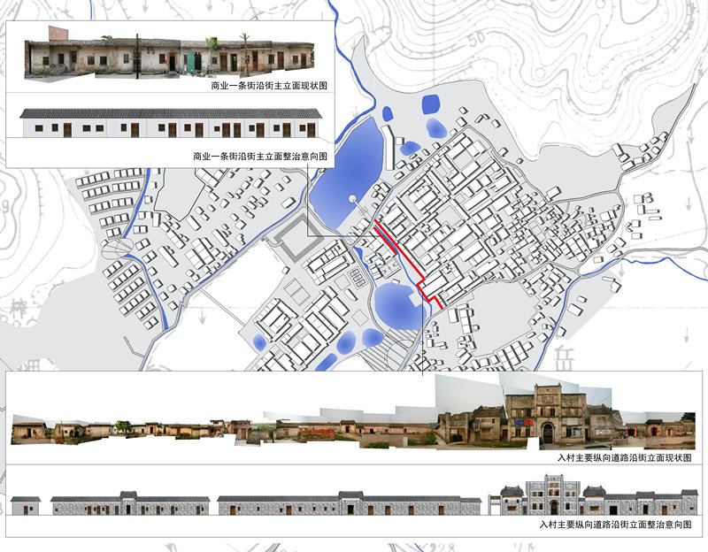The width and height of the screenshot is (708, 552).
Task: Click the small isolated building at elevation's far left
Action: point(26,505)
